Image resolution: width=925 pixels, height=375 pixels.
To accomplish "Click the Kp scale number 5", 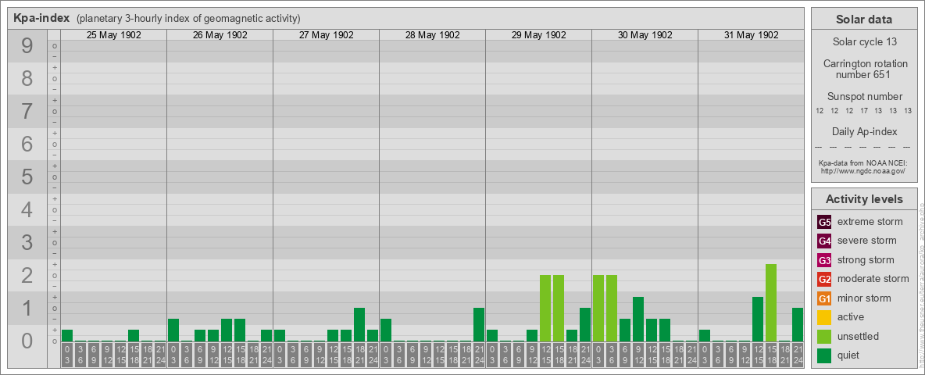I will point(27,177).
